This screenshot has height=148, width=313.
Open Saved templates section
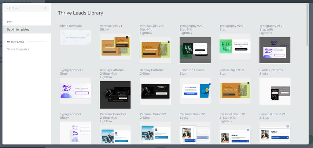coord(18,49)
